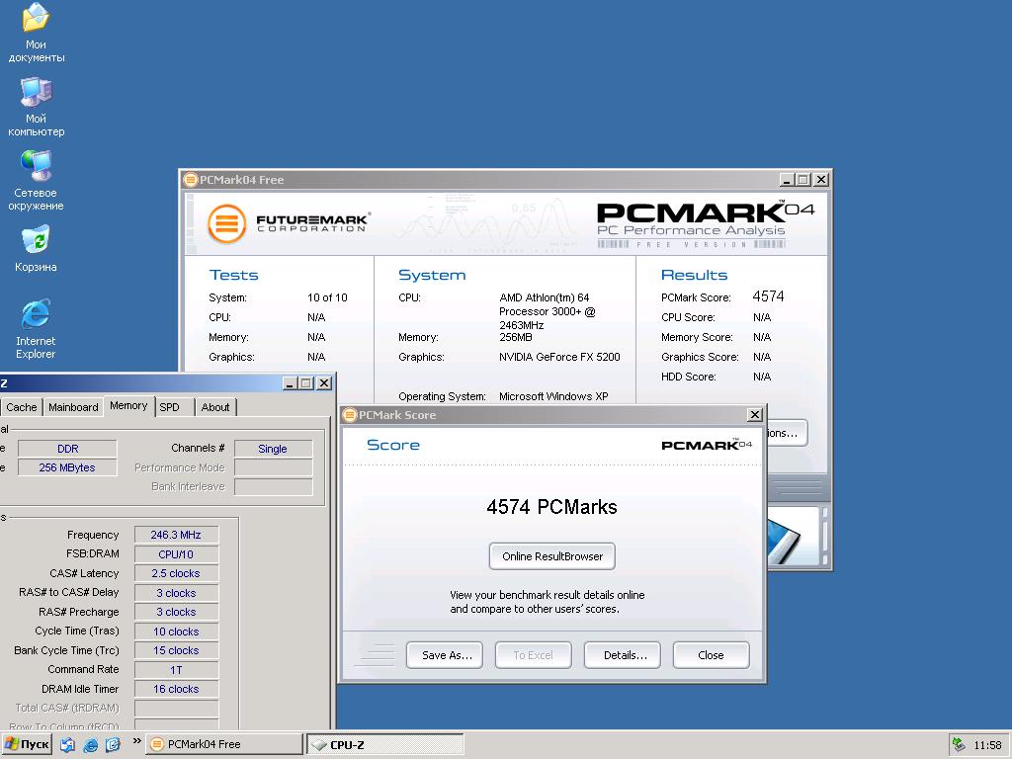Click the 10 of 10 system tests value
The image size is (1012, 759).
(x=327, y=297)
